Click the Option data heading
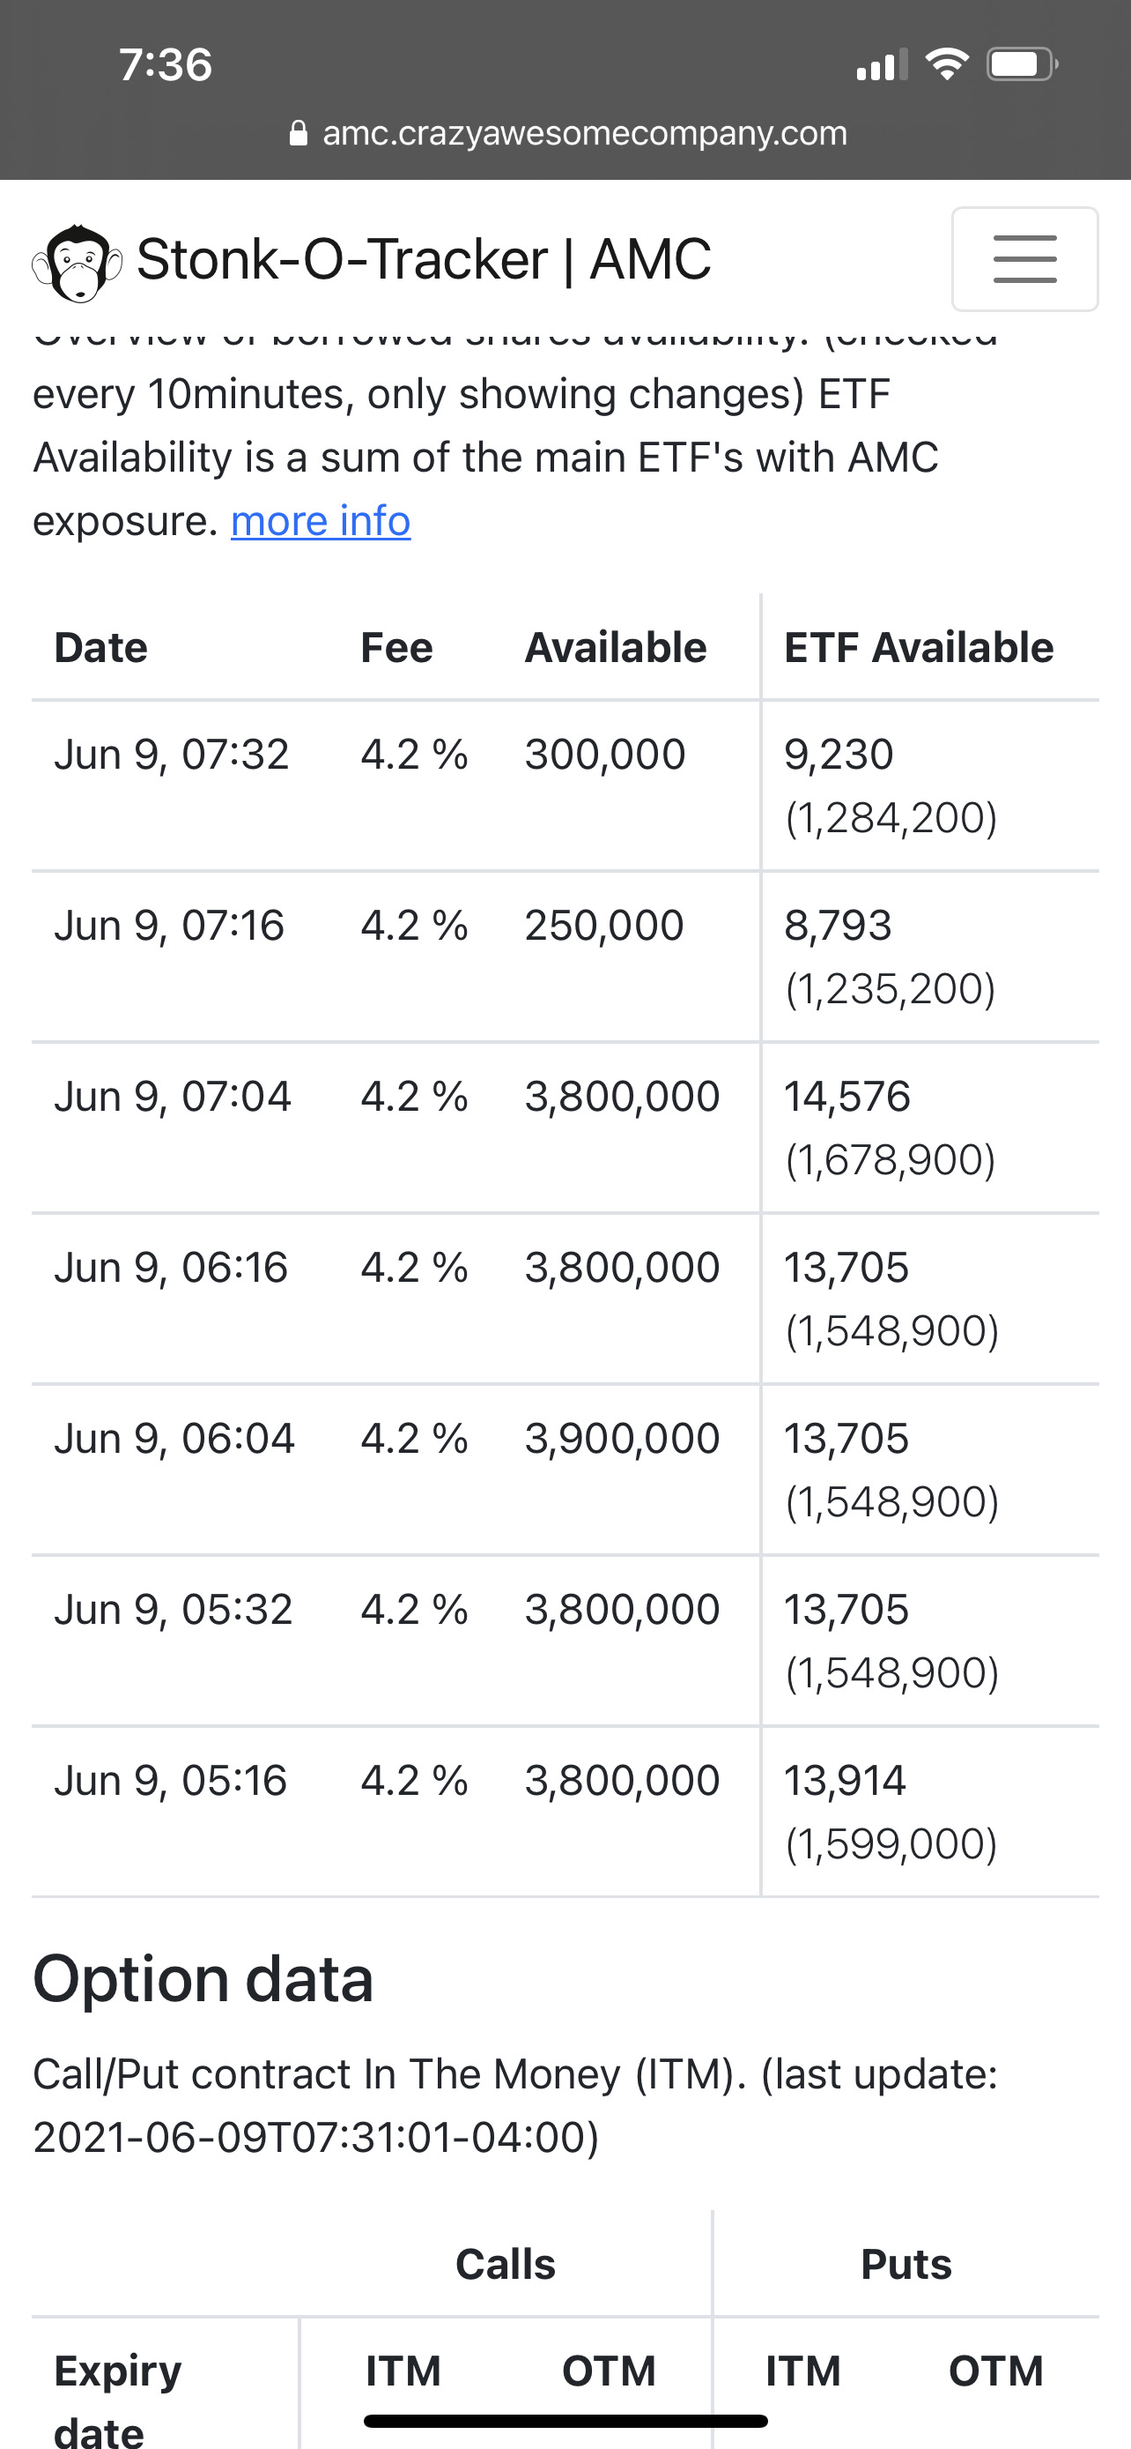1131x2449 pixels. pyautogui.click(x=203, y=1979)
